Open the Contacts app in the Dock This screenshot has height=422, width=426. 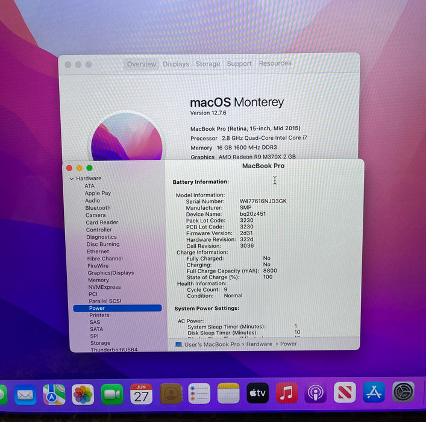pyautogui.click(x=171, y=394)
